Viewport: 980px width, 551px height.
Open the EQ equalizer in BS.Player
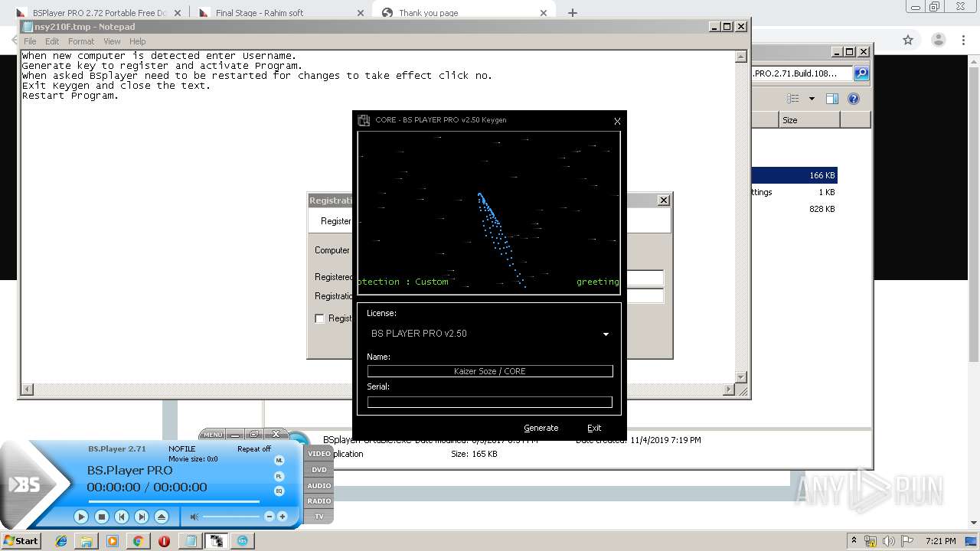tap(279, 491)
